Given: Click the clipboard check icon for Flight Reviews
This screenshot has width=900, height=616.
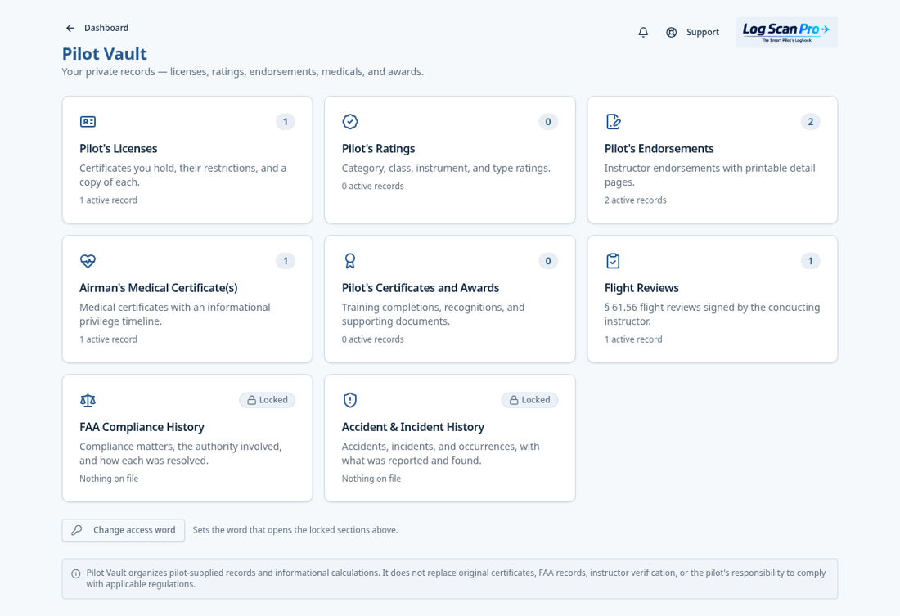Looking at the screenshot, I should point(613,261).
